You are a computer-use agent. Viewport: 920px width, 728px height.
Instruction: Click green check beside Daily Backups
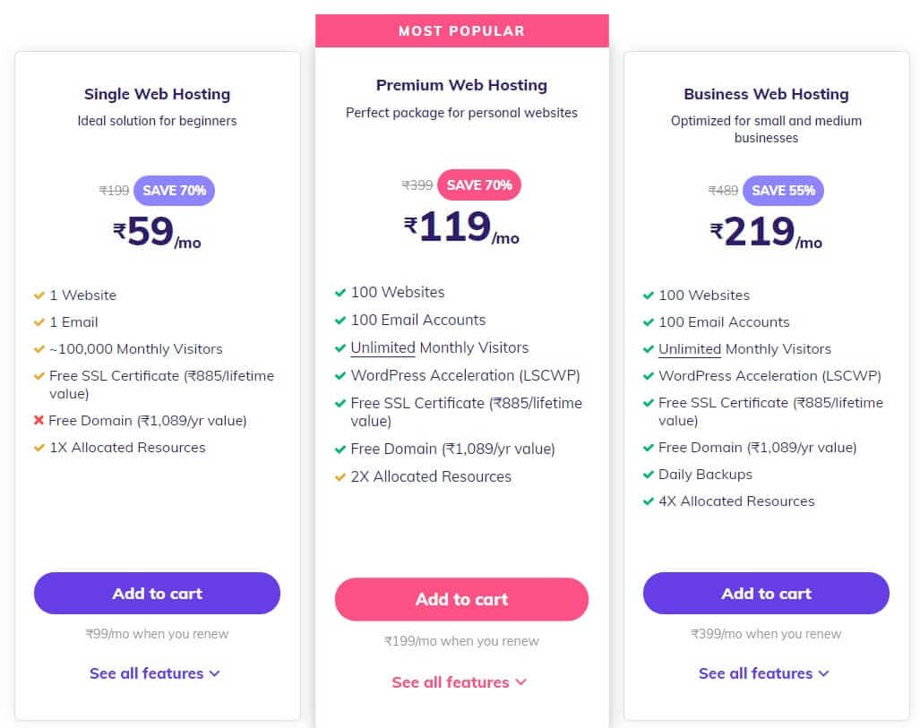tap(649, 475)
